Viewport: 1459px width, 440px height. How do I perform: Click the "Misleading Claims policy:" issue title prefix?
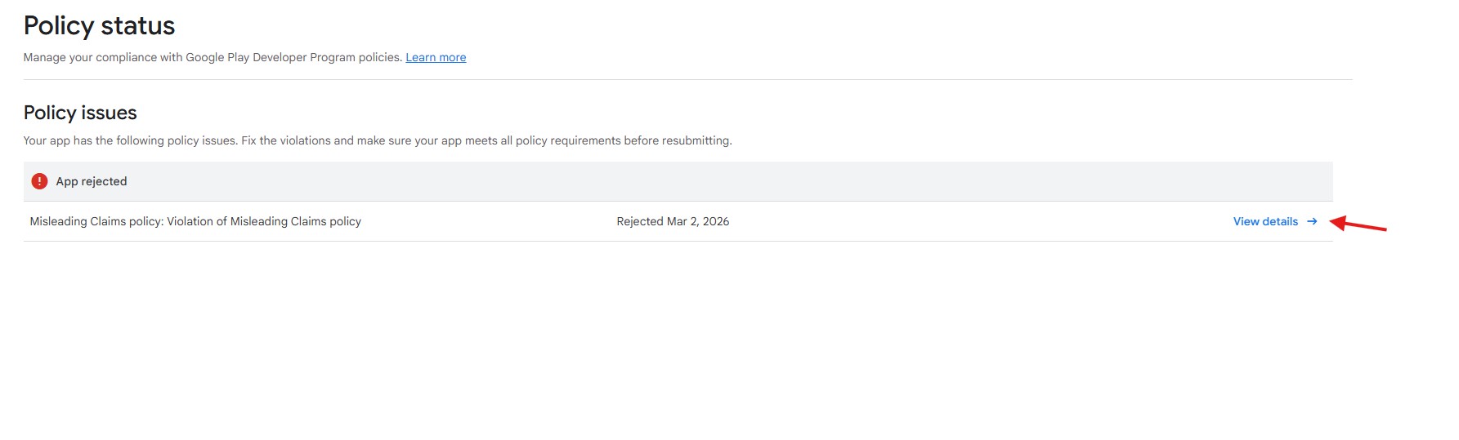point(96,221)
